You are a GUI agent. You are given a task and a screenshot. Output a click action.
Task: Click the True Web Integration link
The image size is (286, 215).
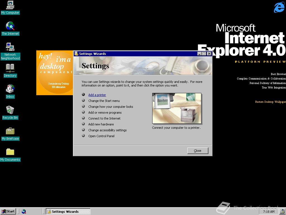(274, 88)
